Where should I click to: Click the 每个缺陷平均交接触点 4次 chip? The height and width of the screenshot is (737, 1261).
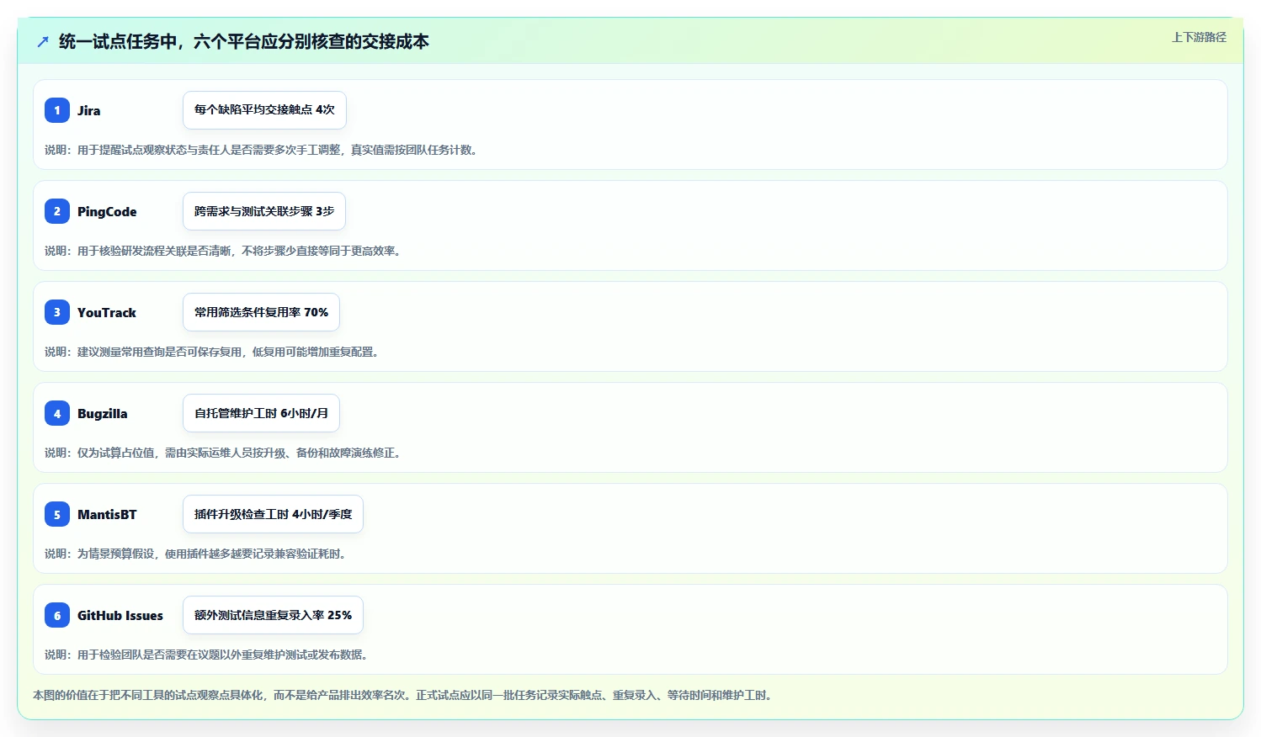click(264, 110)
